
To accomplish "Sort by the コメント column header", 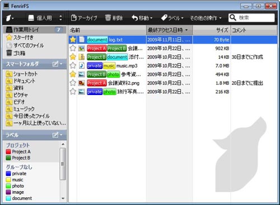I will (x=254, y=30).
